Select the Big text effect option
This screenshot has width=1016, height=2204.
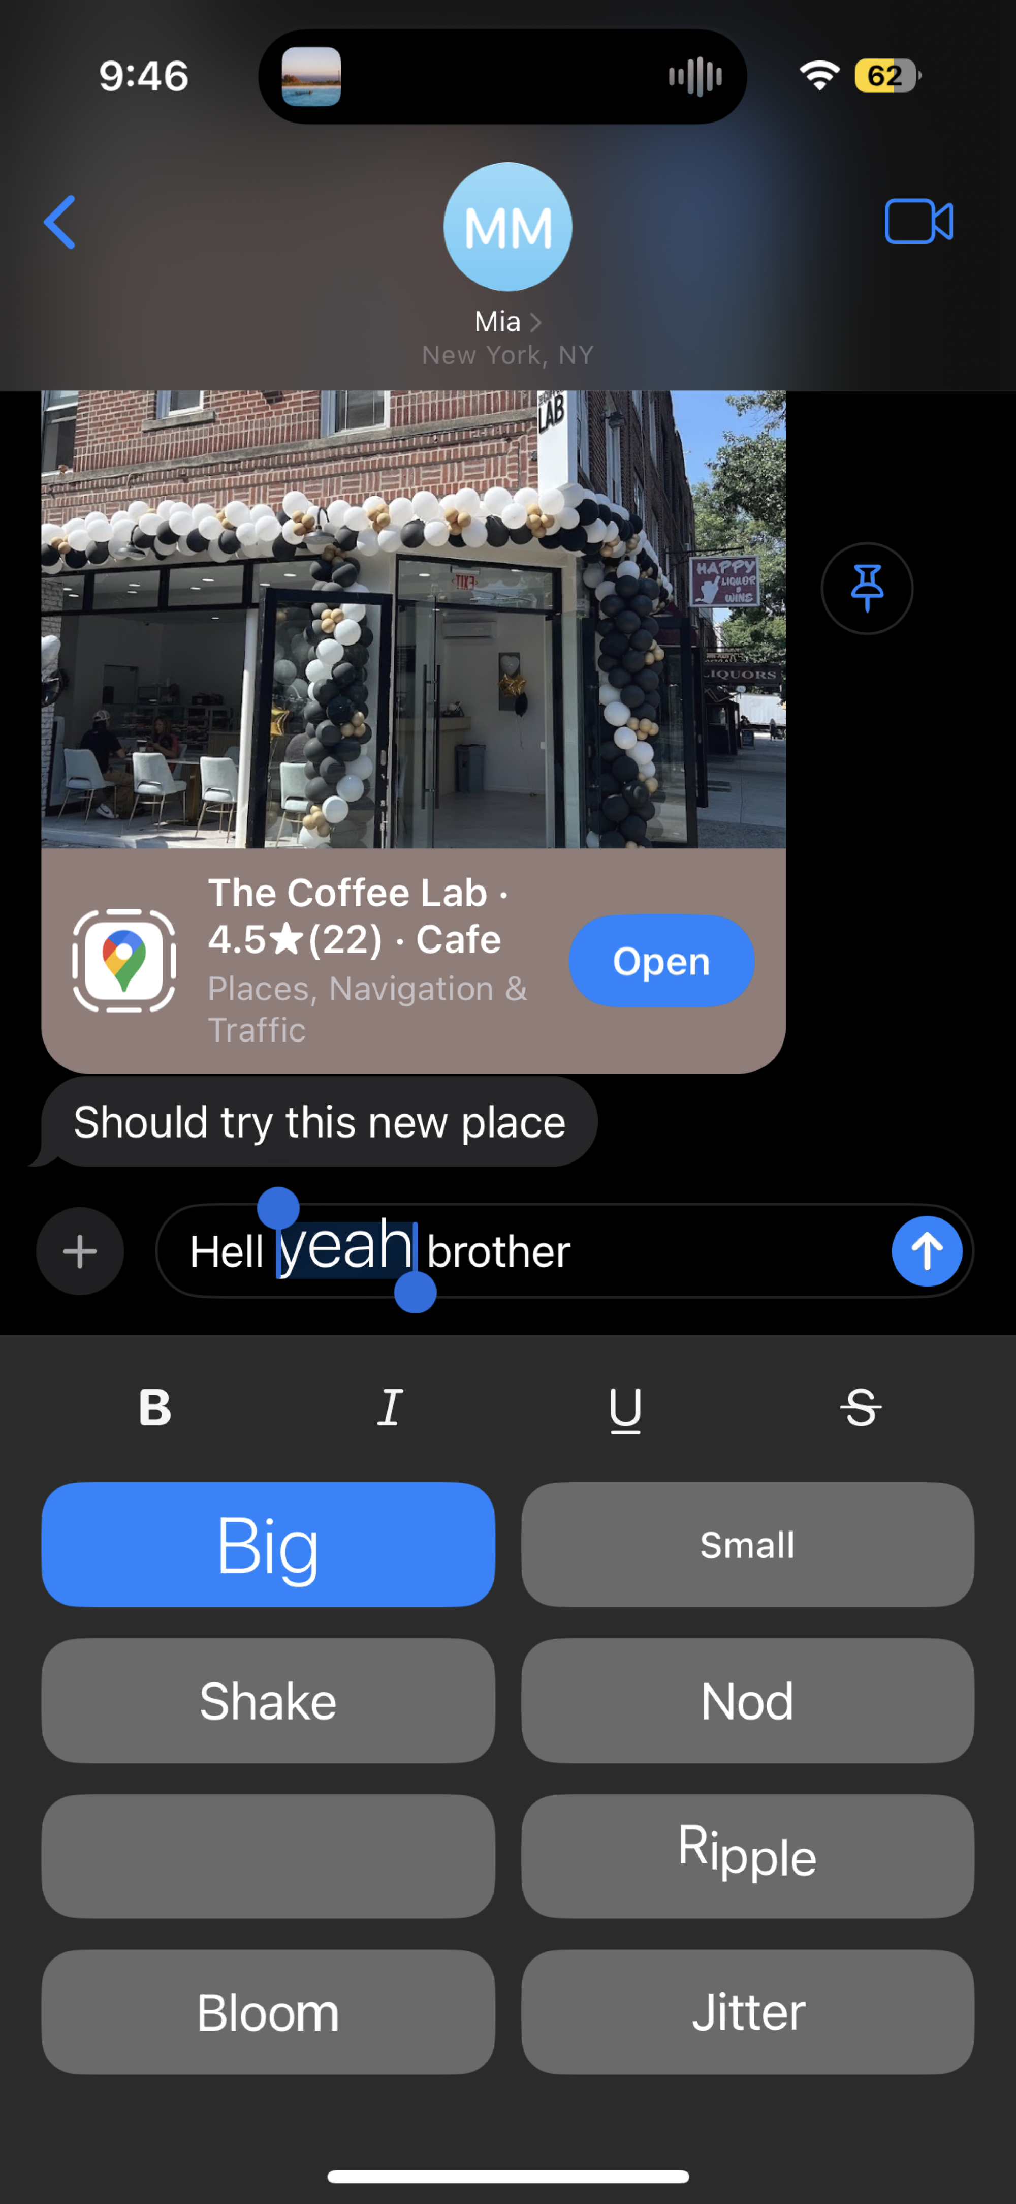(x=267, y=1543)
